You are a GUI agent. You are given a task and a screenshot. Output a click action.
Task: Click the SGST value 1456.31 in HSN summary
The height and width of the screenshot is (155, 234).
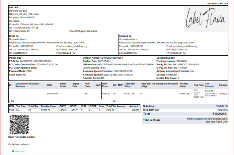(x=74, y=110)
